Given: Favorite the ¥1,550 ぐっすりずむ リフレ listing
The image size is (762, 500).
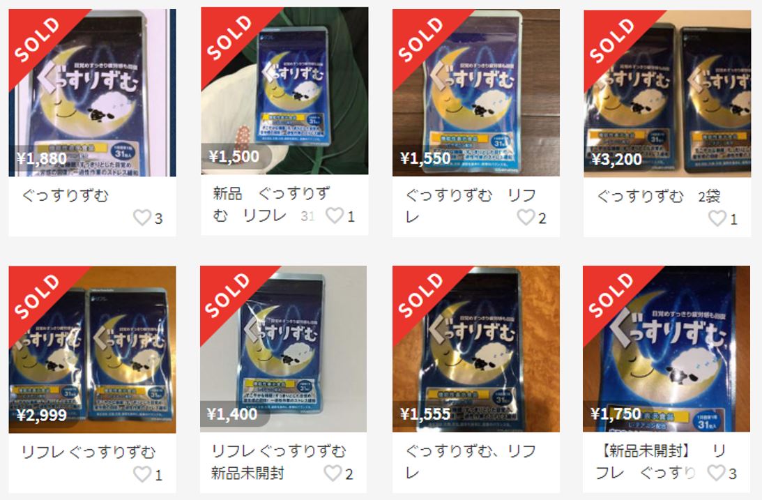Looking at the screenshot, I should point(526,217).
